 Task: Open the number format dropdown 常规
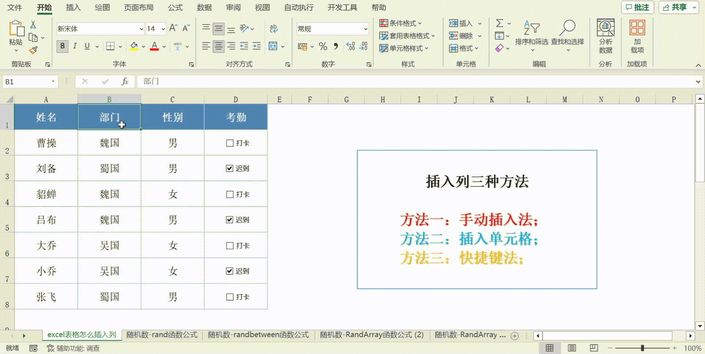coord(365,29)
